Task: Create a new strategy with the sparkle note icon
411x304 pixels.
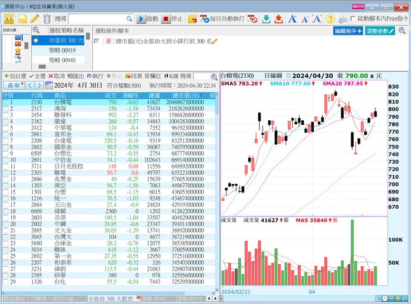Action: pos(22,19)
